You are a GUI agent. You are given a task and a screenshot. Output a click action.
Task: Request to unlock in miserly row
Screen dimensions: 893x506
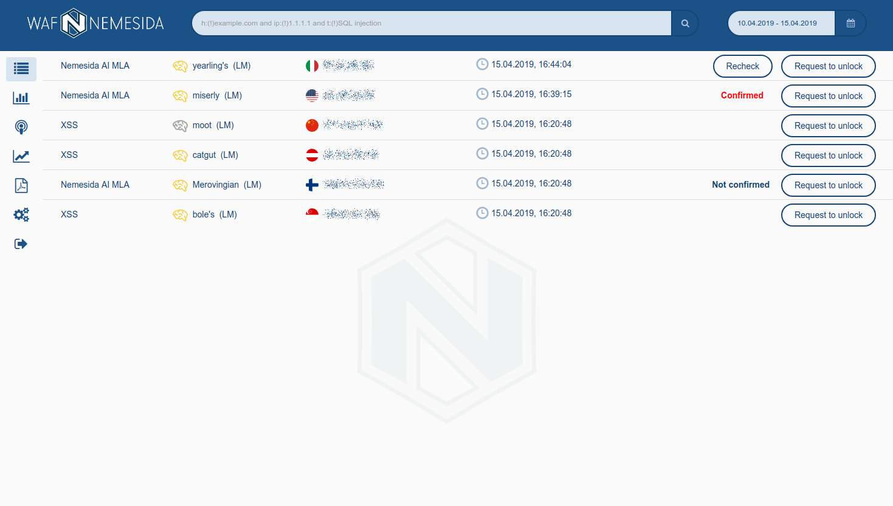(828, 96)
